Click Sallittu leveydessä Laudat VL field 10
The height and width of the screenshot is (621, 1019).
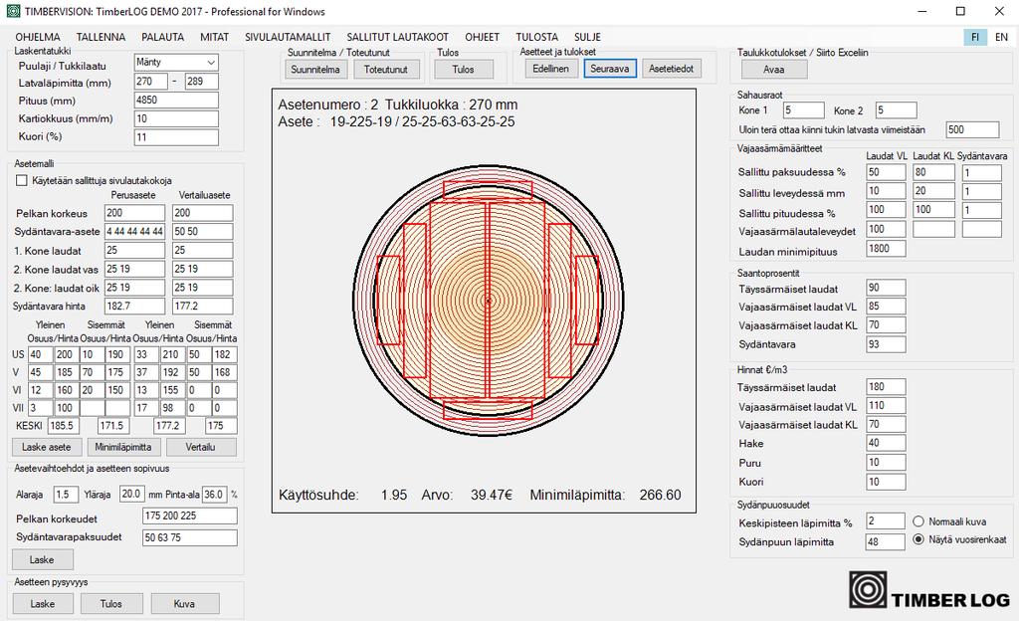(887, 191)
